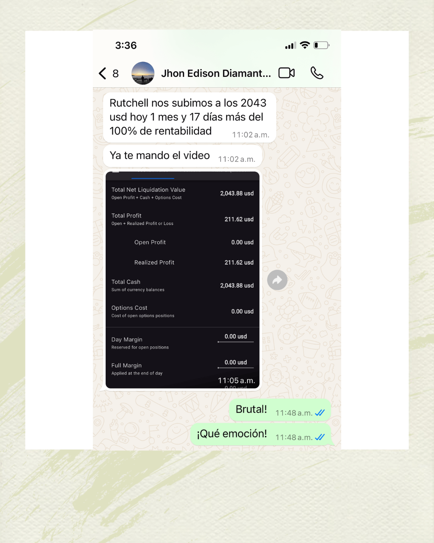Select the 'Ya te mando el video' message
434x543 pixels.
182,156
